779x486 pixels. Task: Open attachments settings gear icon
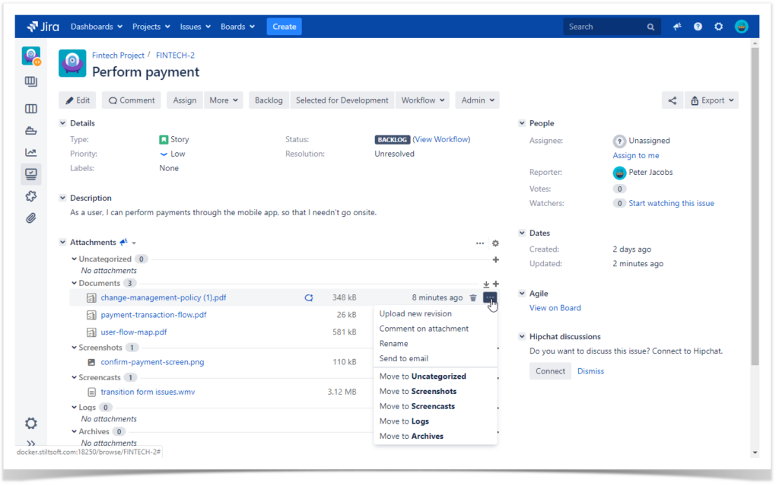[x=495, y=243]
